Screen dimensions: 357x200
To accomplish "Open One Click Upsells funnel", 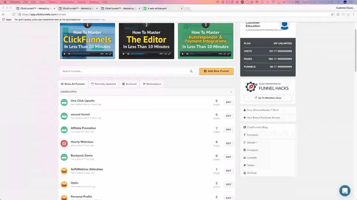I will tap(83, 101).
